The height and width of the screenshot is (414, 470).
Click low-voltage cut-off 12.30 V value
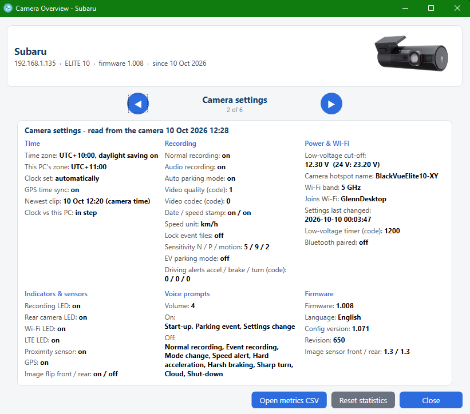342,165
